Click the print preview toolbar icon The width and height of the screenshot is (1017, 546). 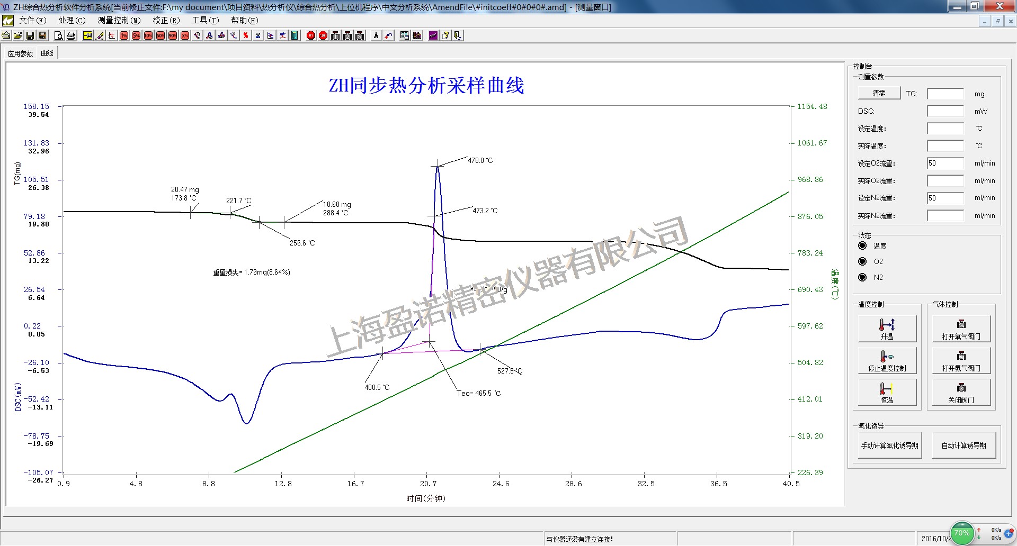(59, 35)
